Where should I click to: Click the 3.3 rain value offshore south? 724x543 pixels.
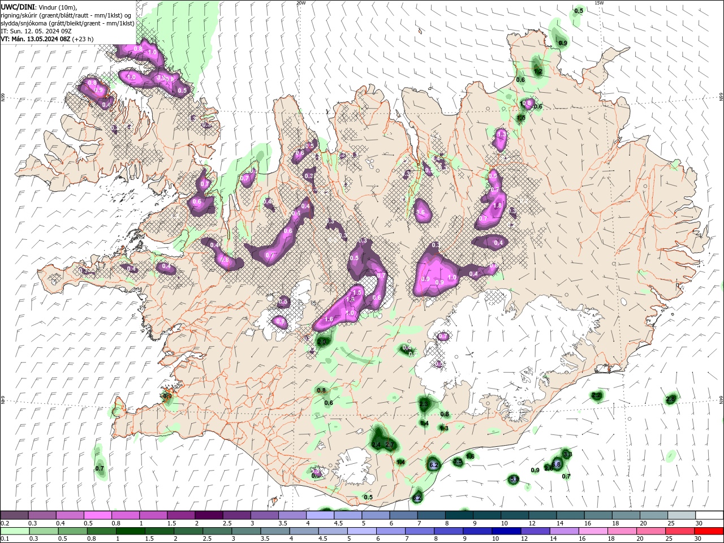[x=568, y=454]
